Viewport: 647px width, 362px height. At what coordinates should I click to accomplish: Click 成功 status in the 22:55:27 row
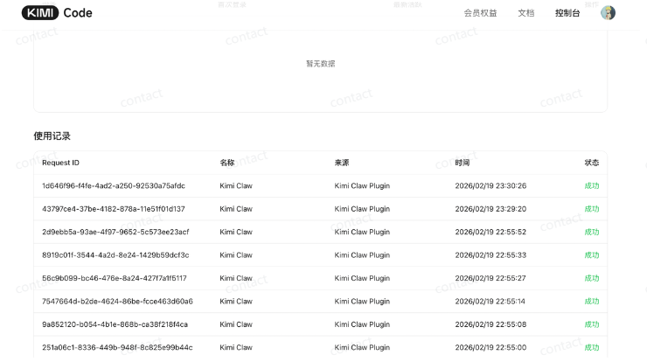[592, 278]
